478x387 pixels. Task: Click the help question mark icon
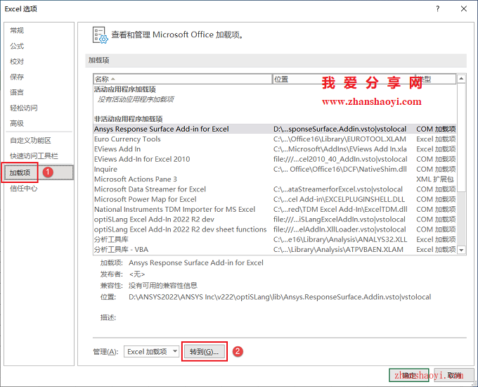pos(438,8)
